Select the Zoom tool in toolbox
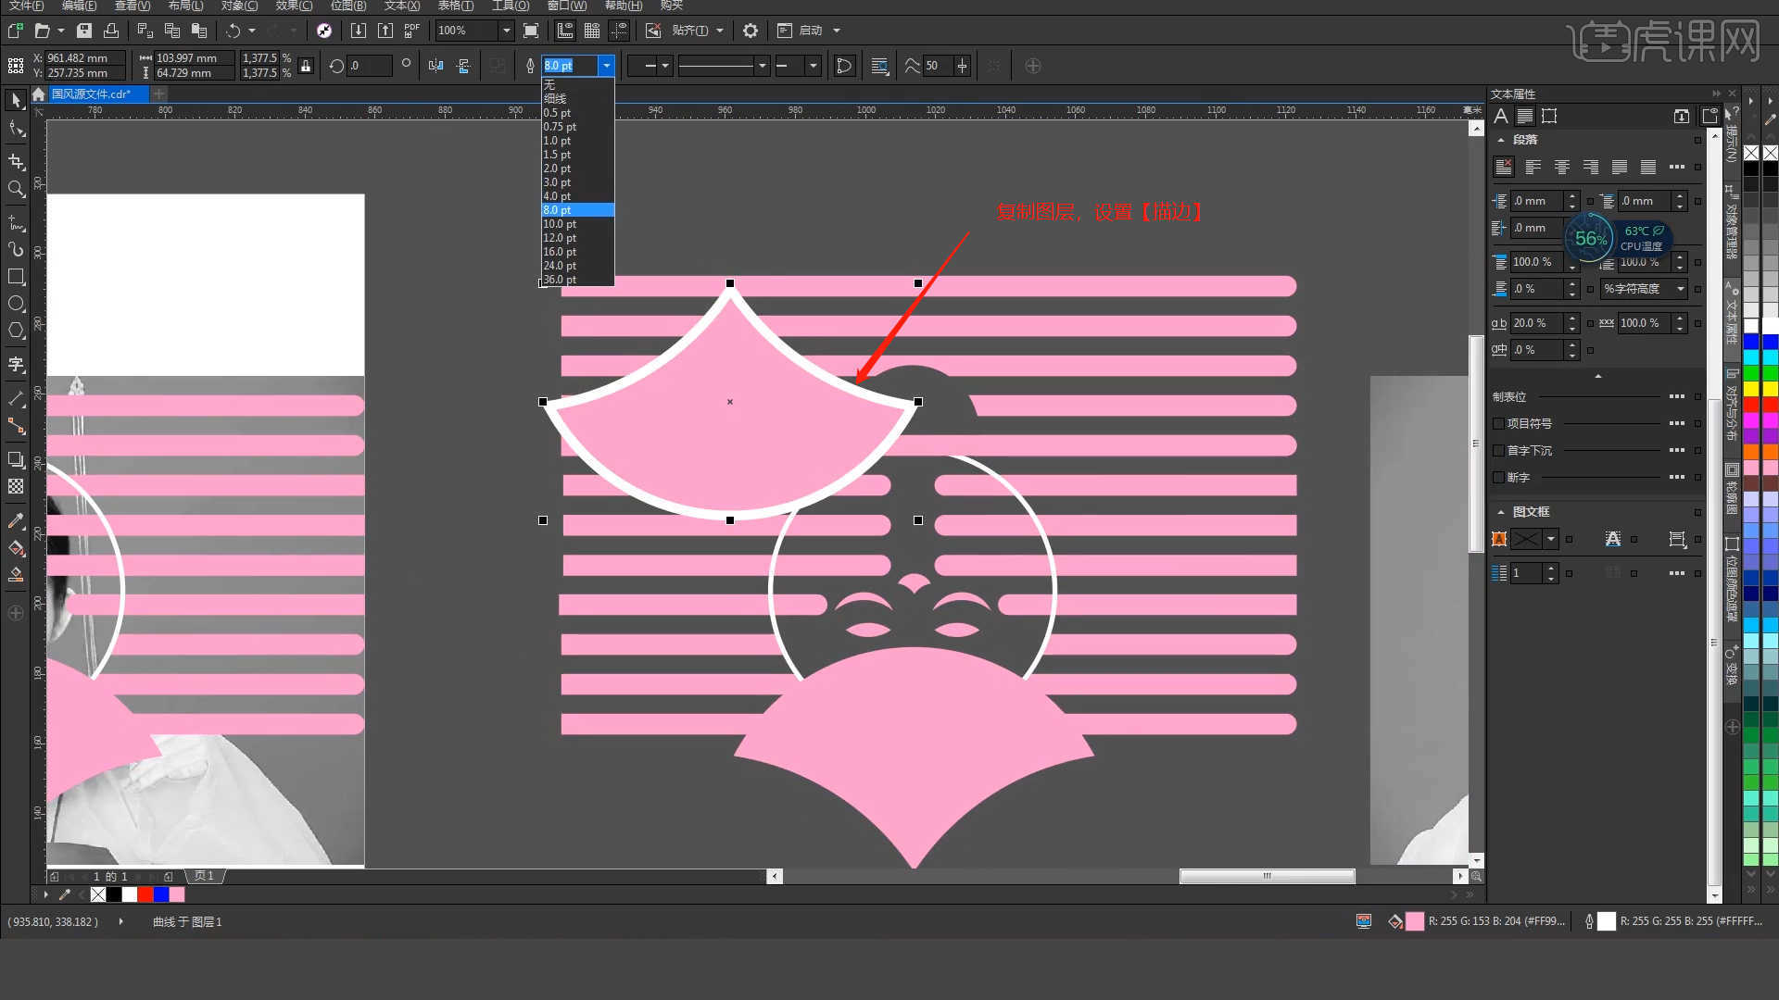1779x1000 pixels. coord(16,189)
